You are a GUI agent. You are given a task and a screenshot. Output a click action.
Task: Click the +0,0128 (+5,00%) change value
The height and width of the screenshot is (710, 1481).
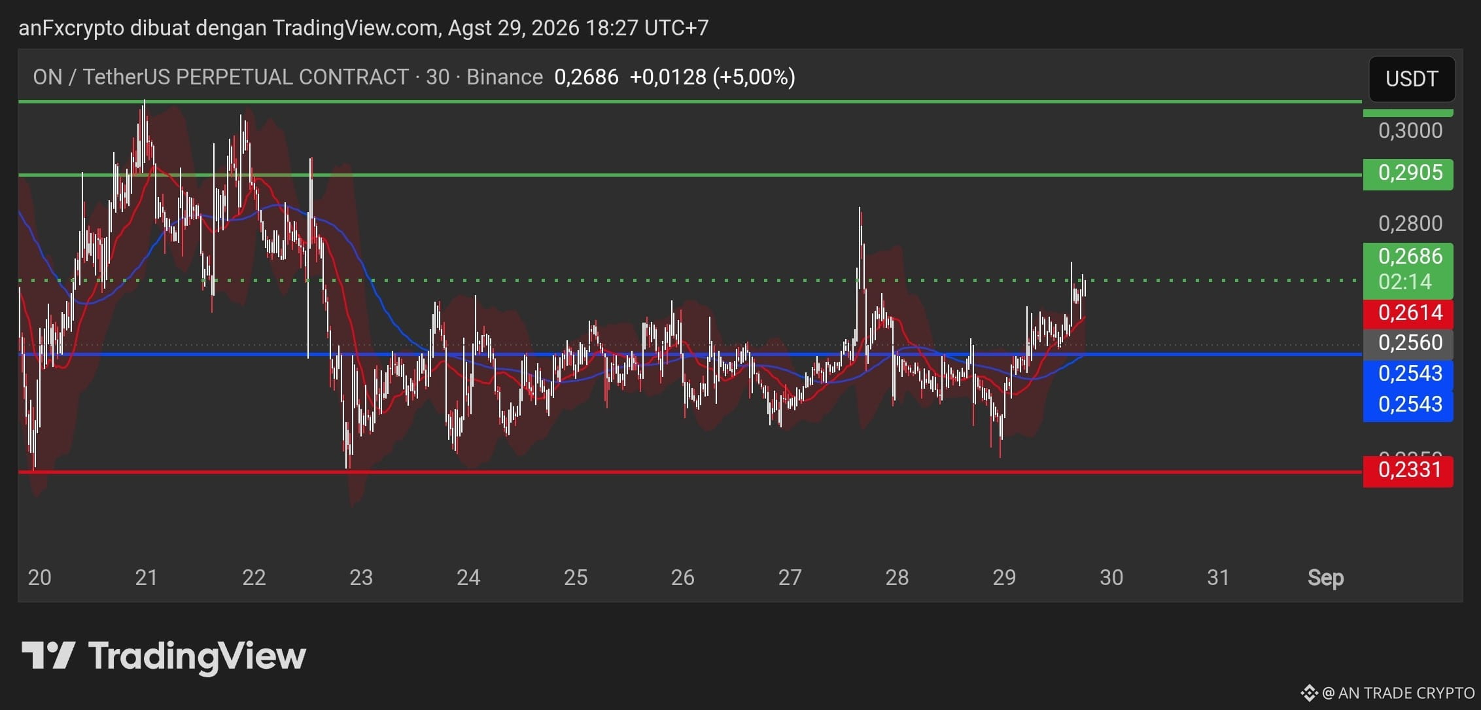pyautogui.click(x=712, y=77)
